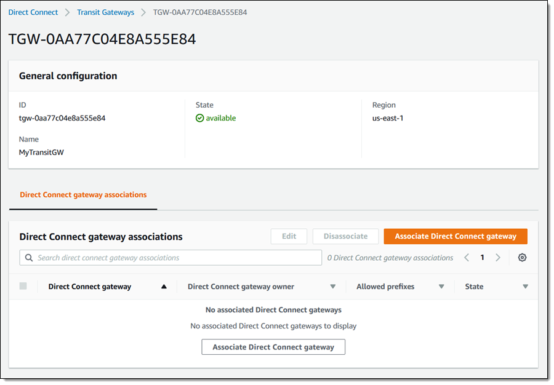Select all rows header checkbox
The image size is (554, 385).
tap(23, 286)
